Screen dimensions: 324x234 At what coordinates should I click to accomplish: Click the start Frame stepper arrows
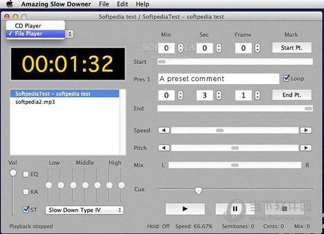[x=257, y=48]
